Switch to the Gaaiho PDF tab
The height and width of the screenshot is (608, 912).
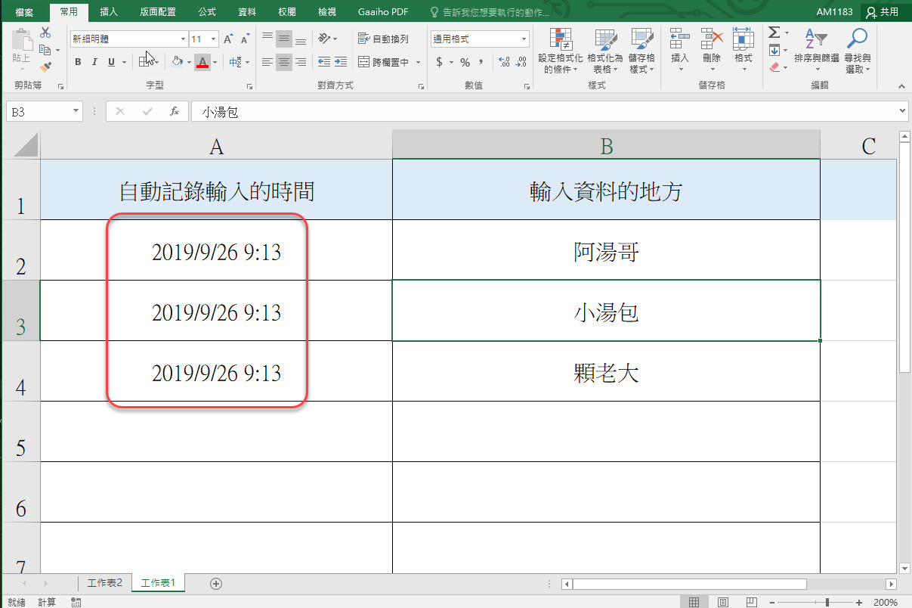tap(383, 11)
